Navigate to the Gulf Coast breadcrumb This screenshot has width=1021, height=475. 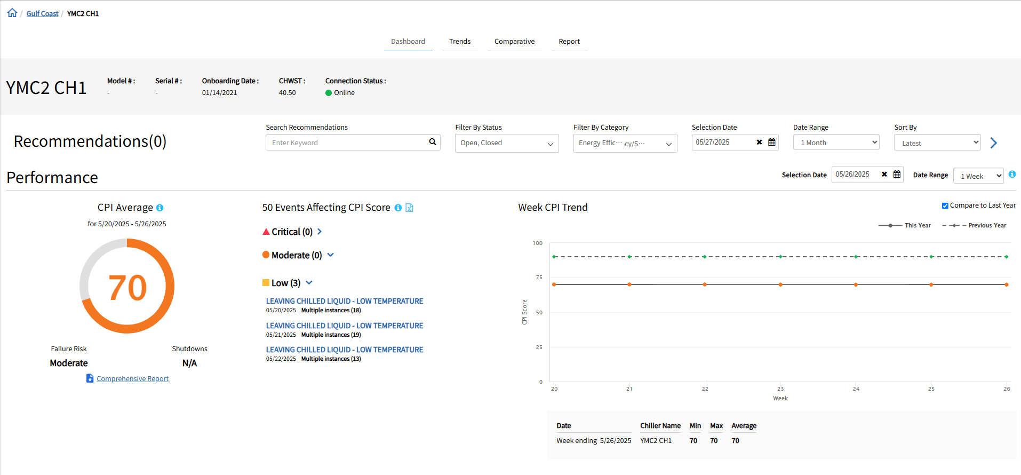(43, 13)
